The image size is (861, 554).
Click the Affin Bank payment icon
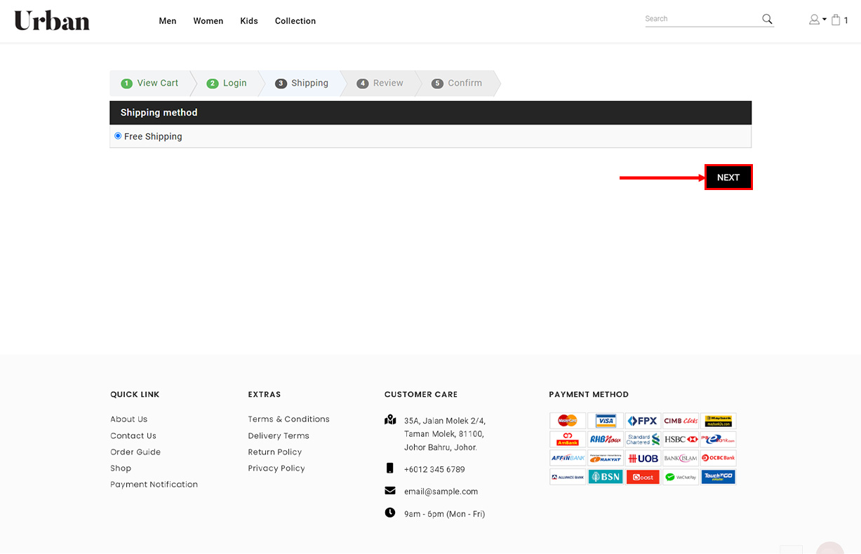tap(568, 458)
